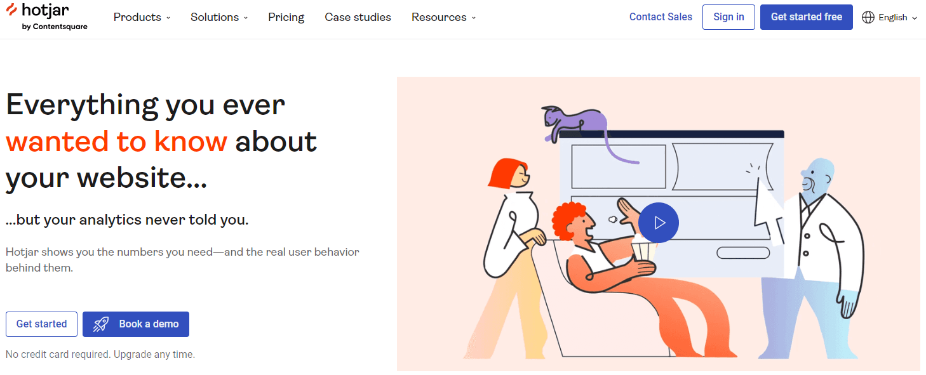Click the rocket icon on Book a demo

[102, 324]
